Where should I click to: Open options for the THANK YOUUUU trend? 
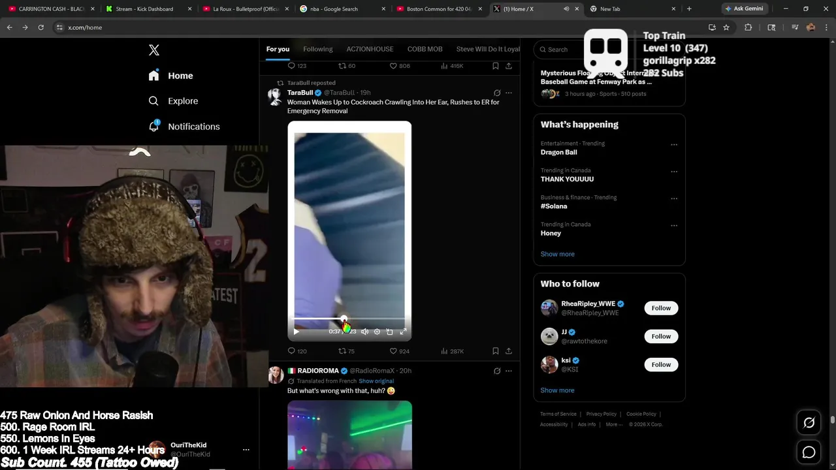click(674, 172)
